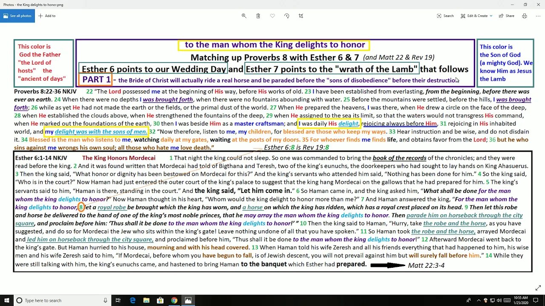Image resolution: width=545 pixels, height=306 pixels.
Task: Click See all photos button
Action: click(x=17, y=16)
